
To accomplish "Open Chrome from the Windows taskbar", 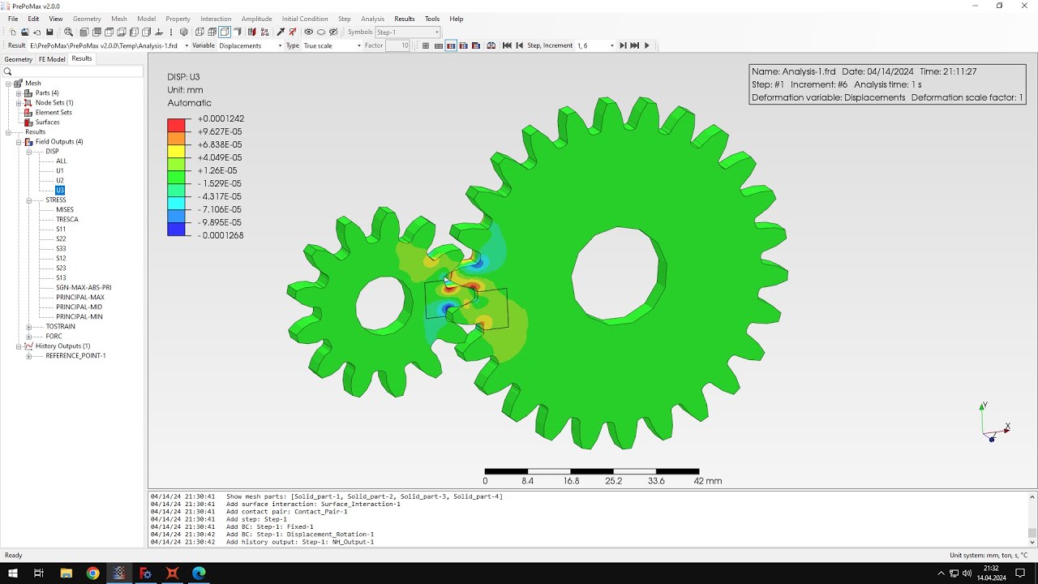I will pos(92,573).
